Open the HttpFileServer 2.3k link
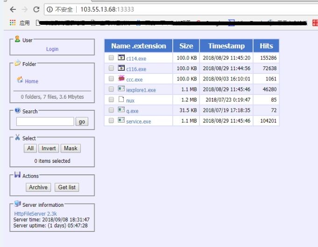The width and height of the screenshot is (318, 247). coord(35,213)
